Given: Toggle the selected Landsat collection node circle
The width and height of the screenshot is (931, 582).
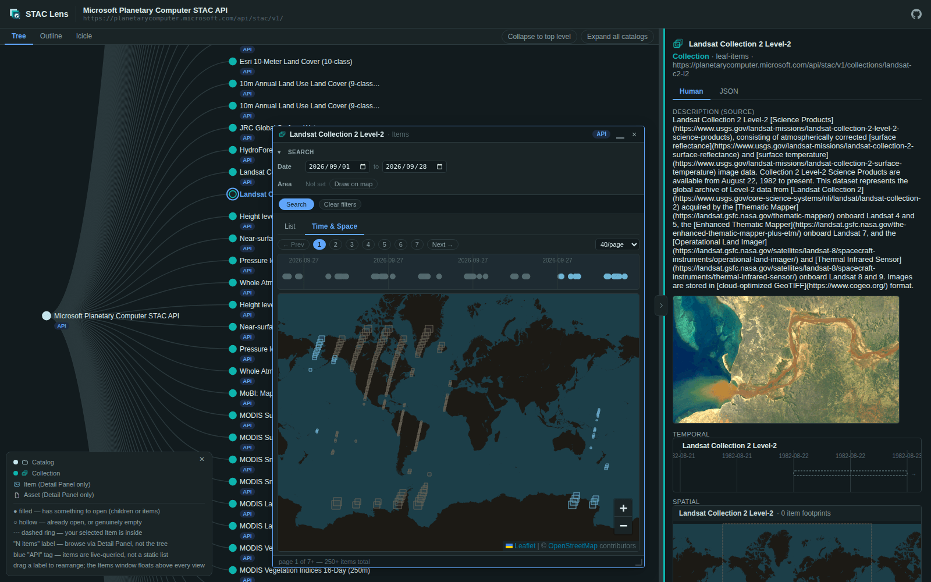Looking at the screenshot, I should tap(233, 194).
